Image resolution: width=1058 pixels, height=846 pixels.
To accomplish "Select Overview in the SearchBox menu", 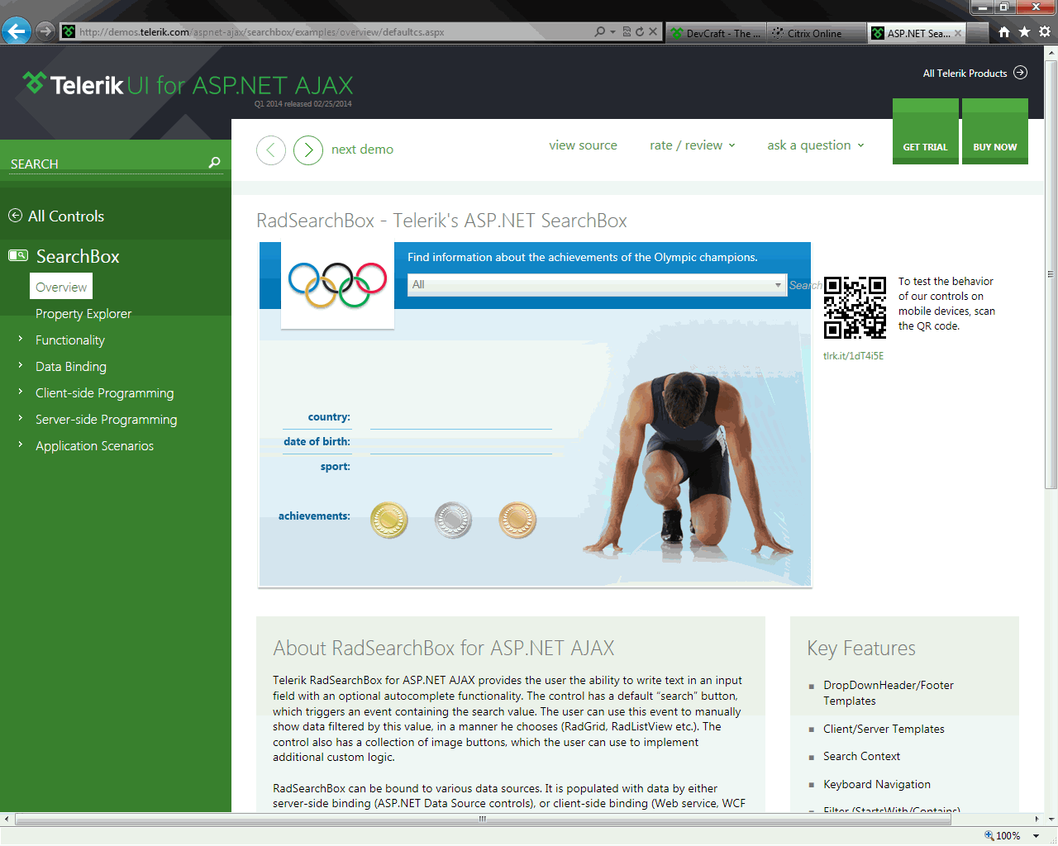I will 61,287.
